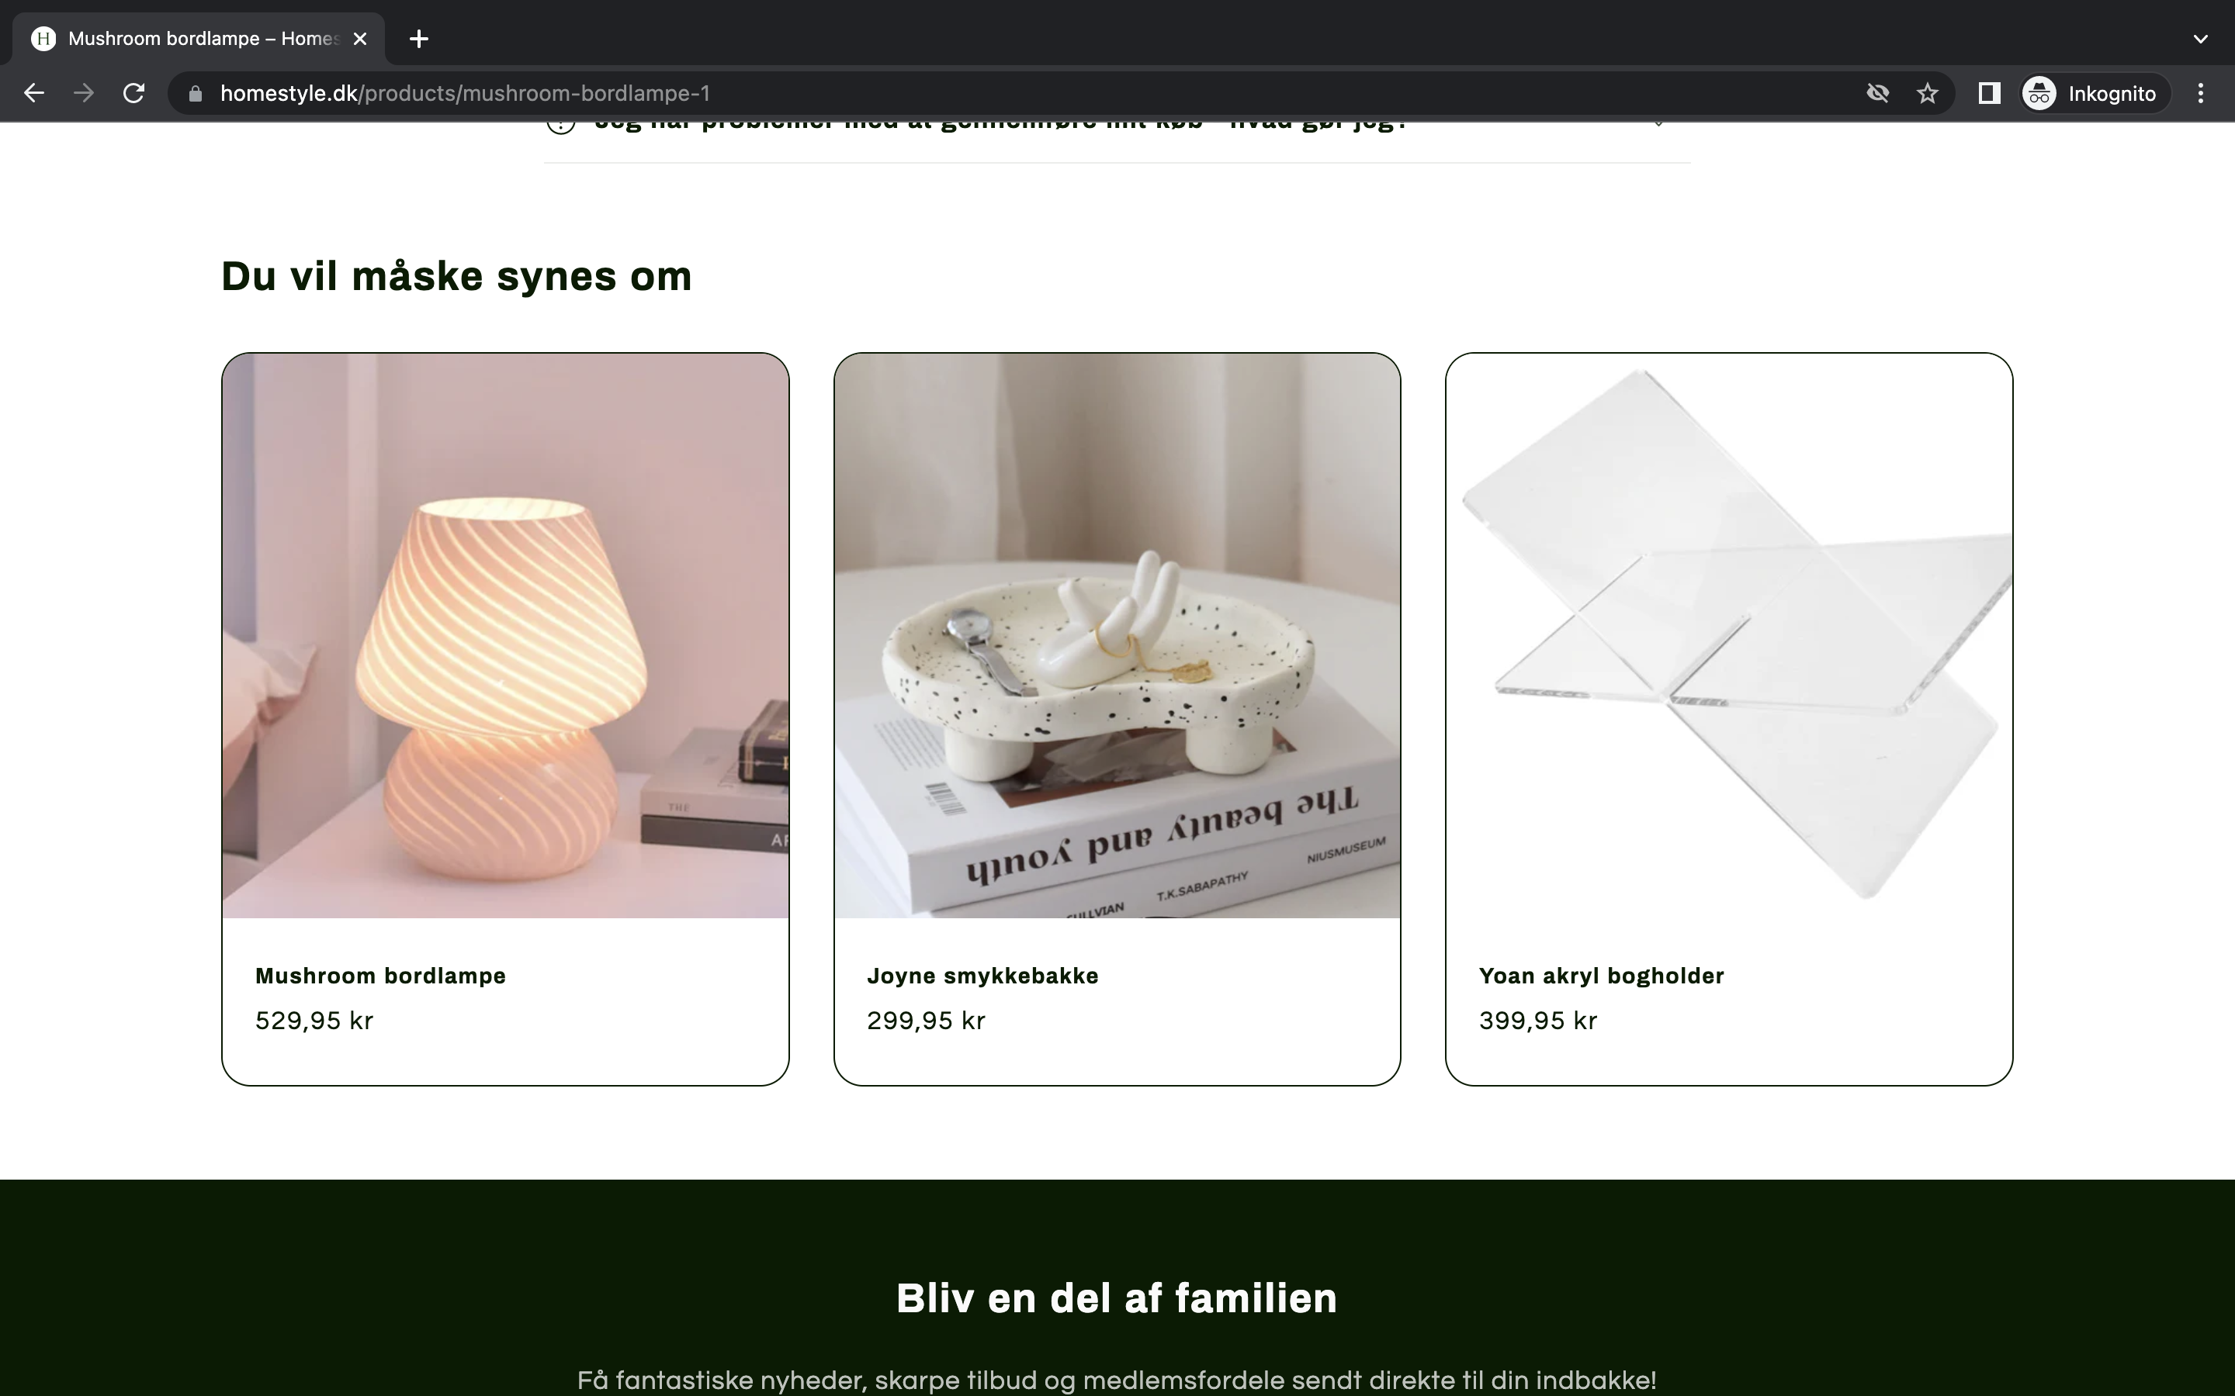
Task: Select the Mushroom bordlampe browser tab
Action: coord(198,39)
